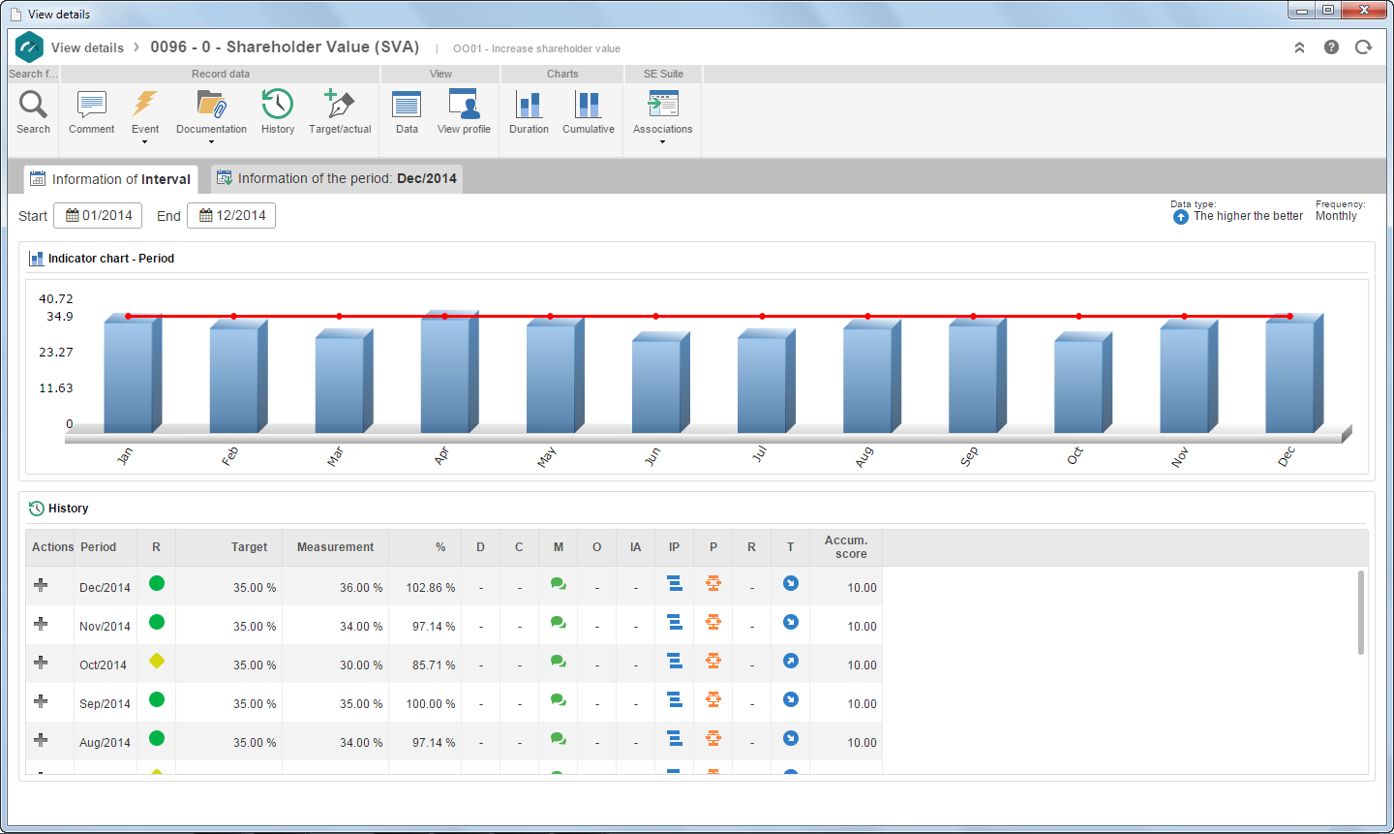Open the Oct/2014 comment bubble icon
Viewport: 1394px width, 834px height.
[x=558, y=662]
